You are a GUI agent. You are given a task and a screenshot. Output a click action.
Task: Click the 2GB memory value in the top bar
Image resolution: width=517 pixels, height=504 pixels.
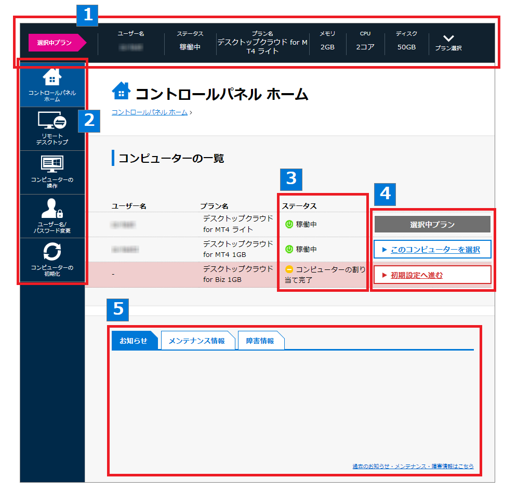pyautogui.click(x=327, y=47)
